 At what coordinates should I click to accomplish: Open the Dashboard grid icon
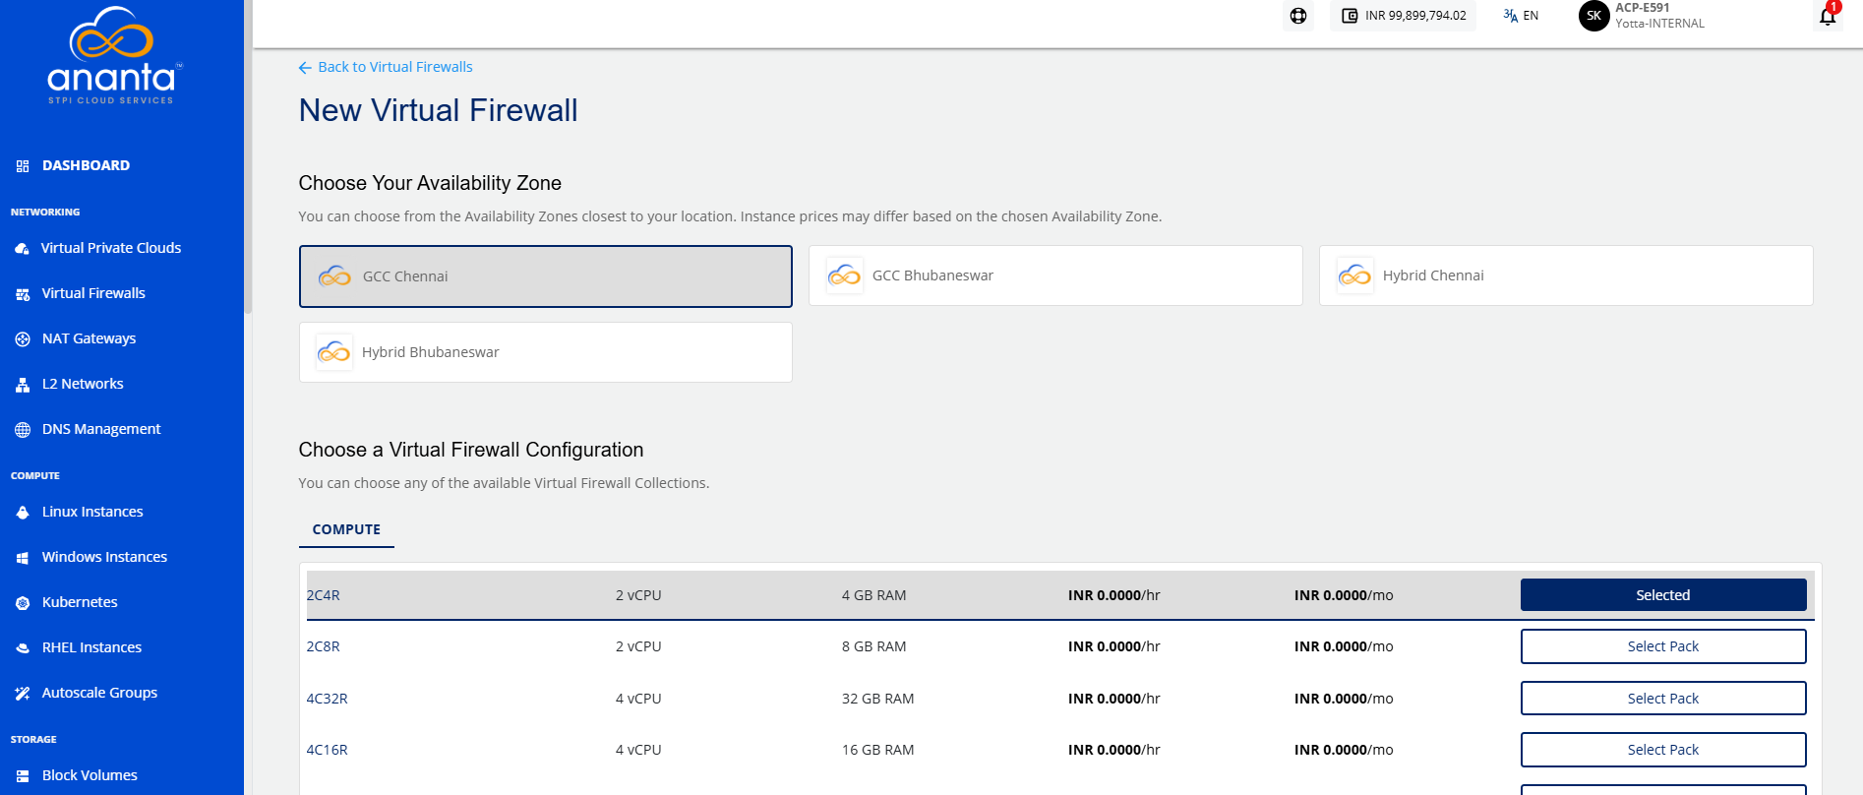tap(23, 166)
